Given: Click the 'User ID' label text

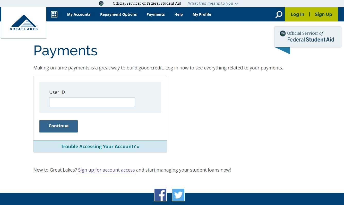Looking at the screenshot, I should tap(57, 92).
